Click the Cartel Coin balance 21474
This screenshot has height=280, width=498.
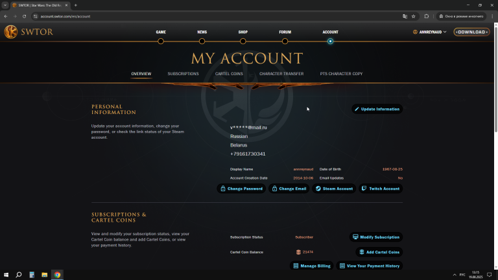(x=308, y=251)
